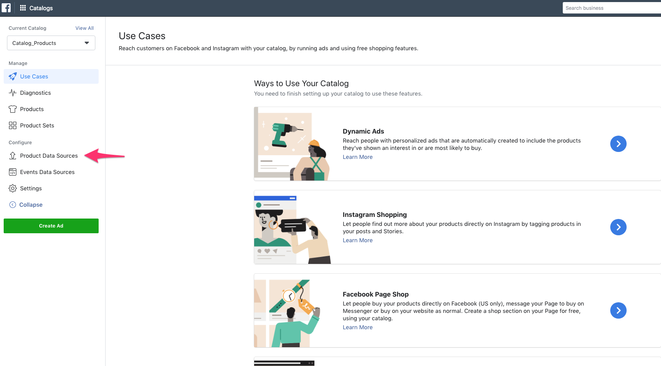Click the green Create Ad button
The image size is (661, 366).
coord(51,226)
